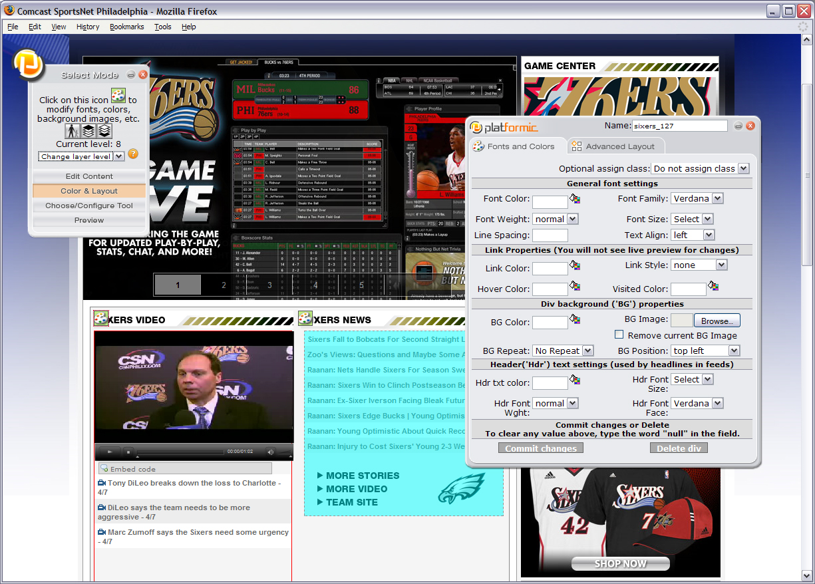Click the BG Color input field
The width and height of the screenshot is (815, 584).
pos(550,323)
